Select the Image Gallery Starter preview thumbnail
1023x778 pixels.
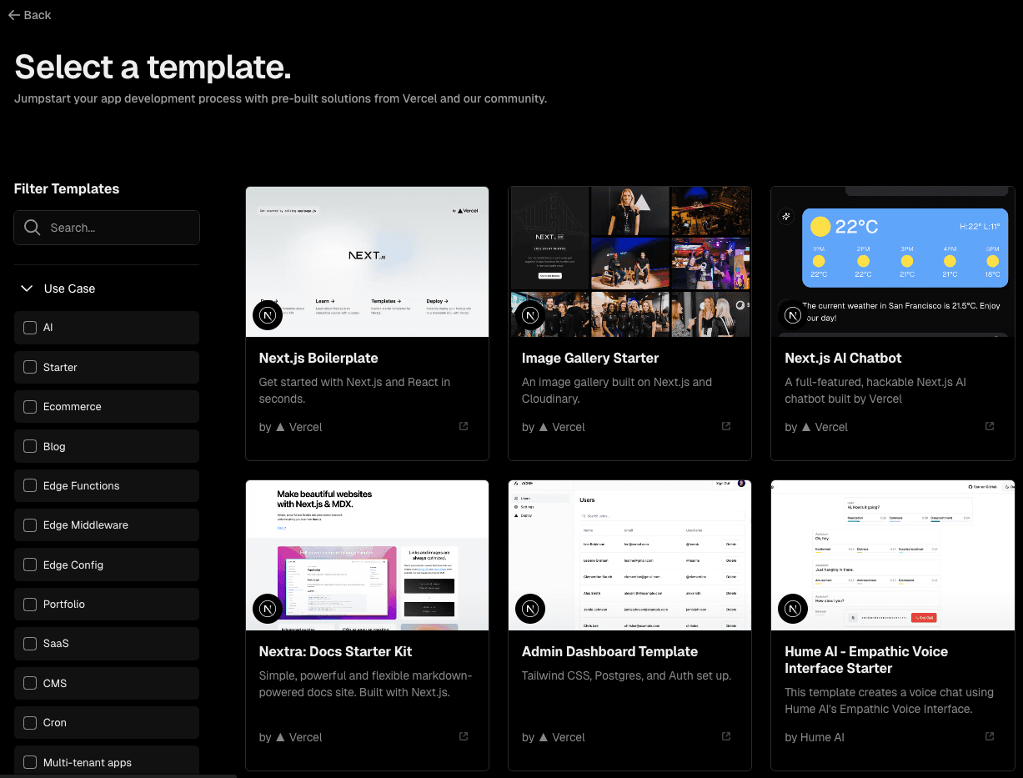click(629, 262)
